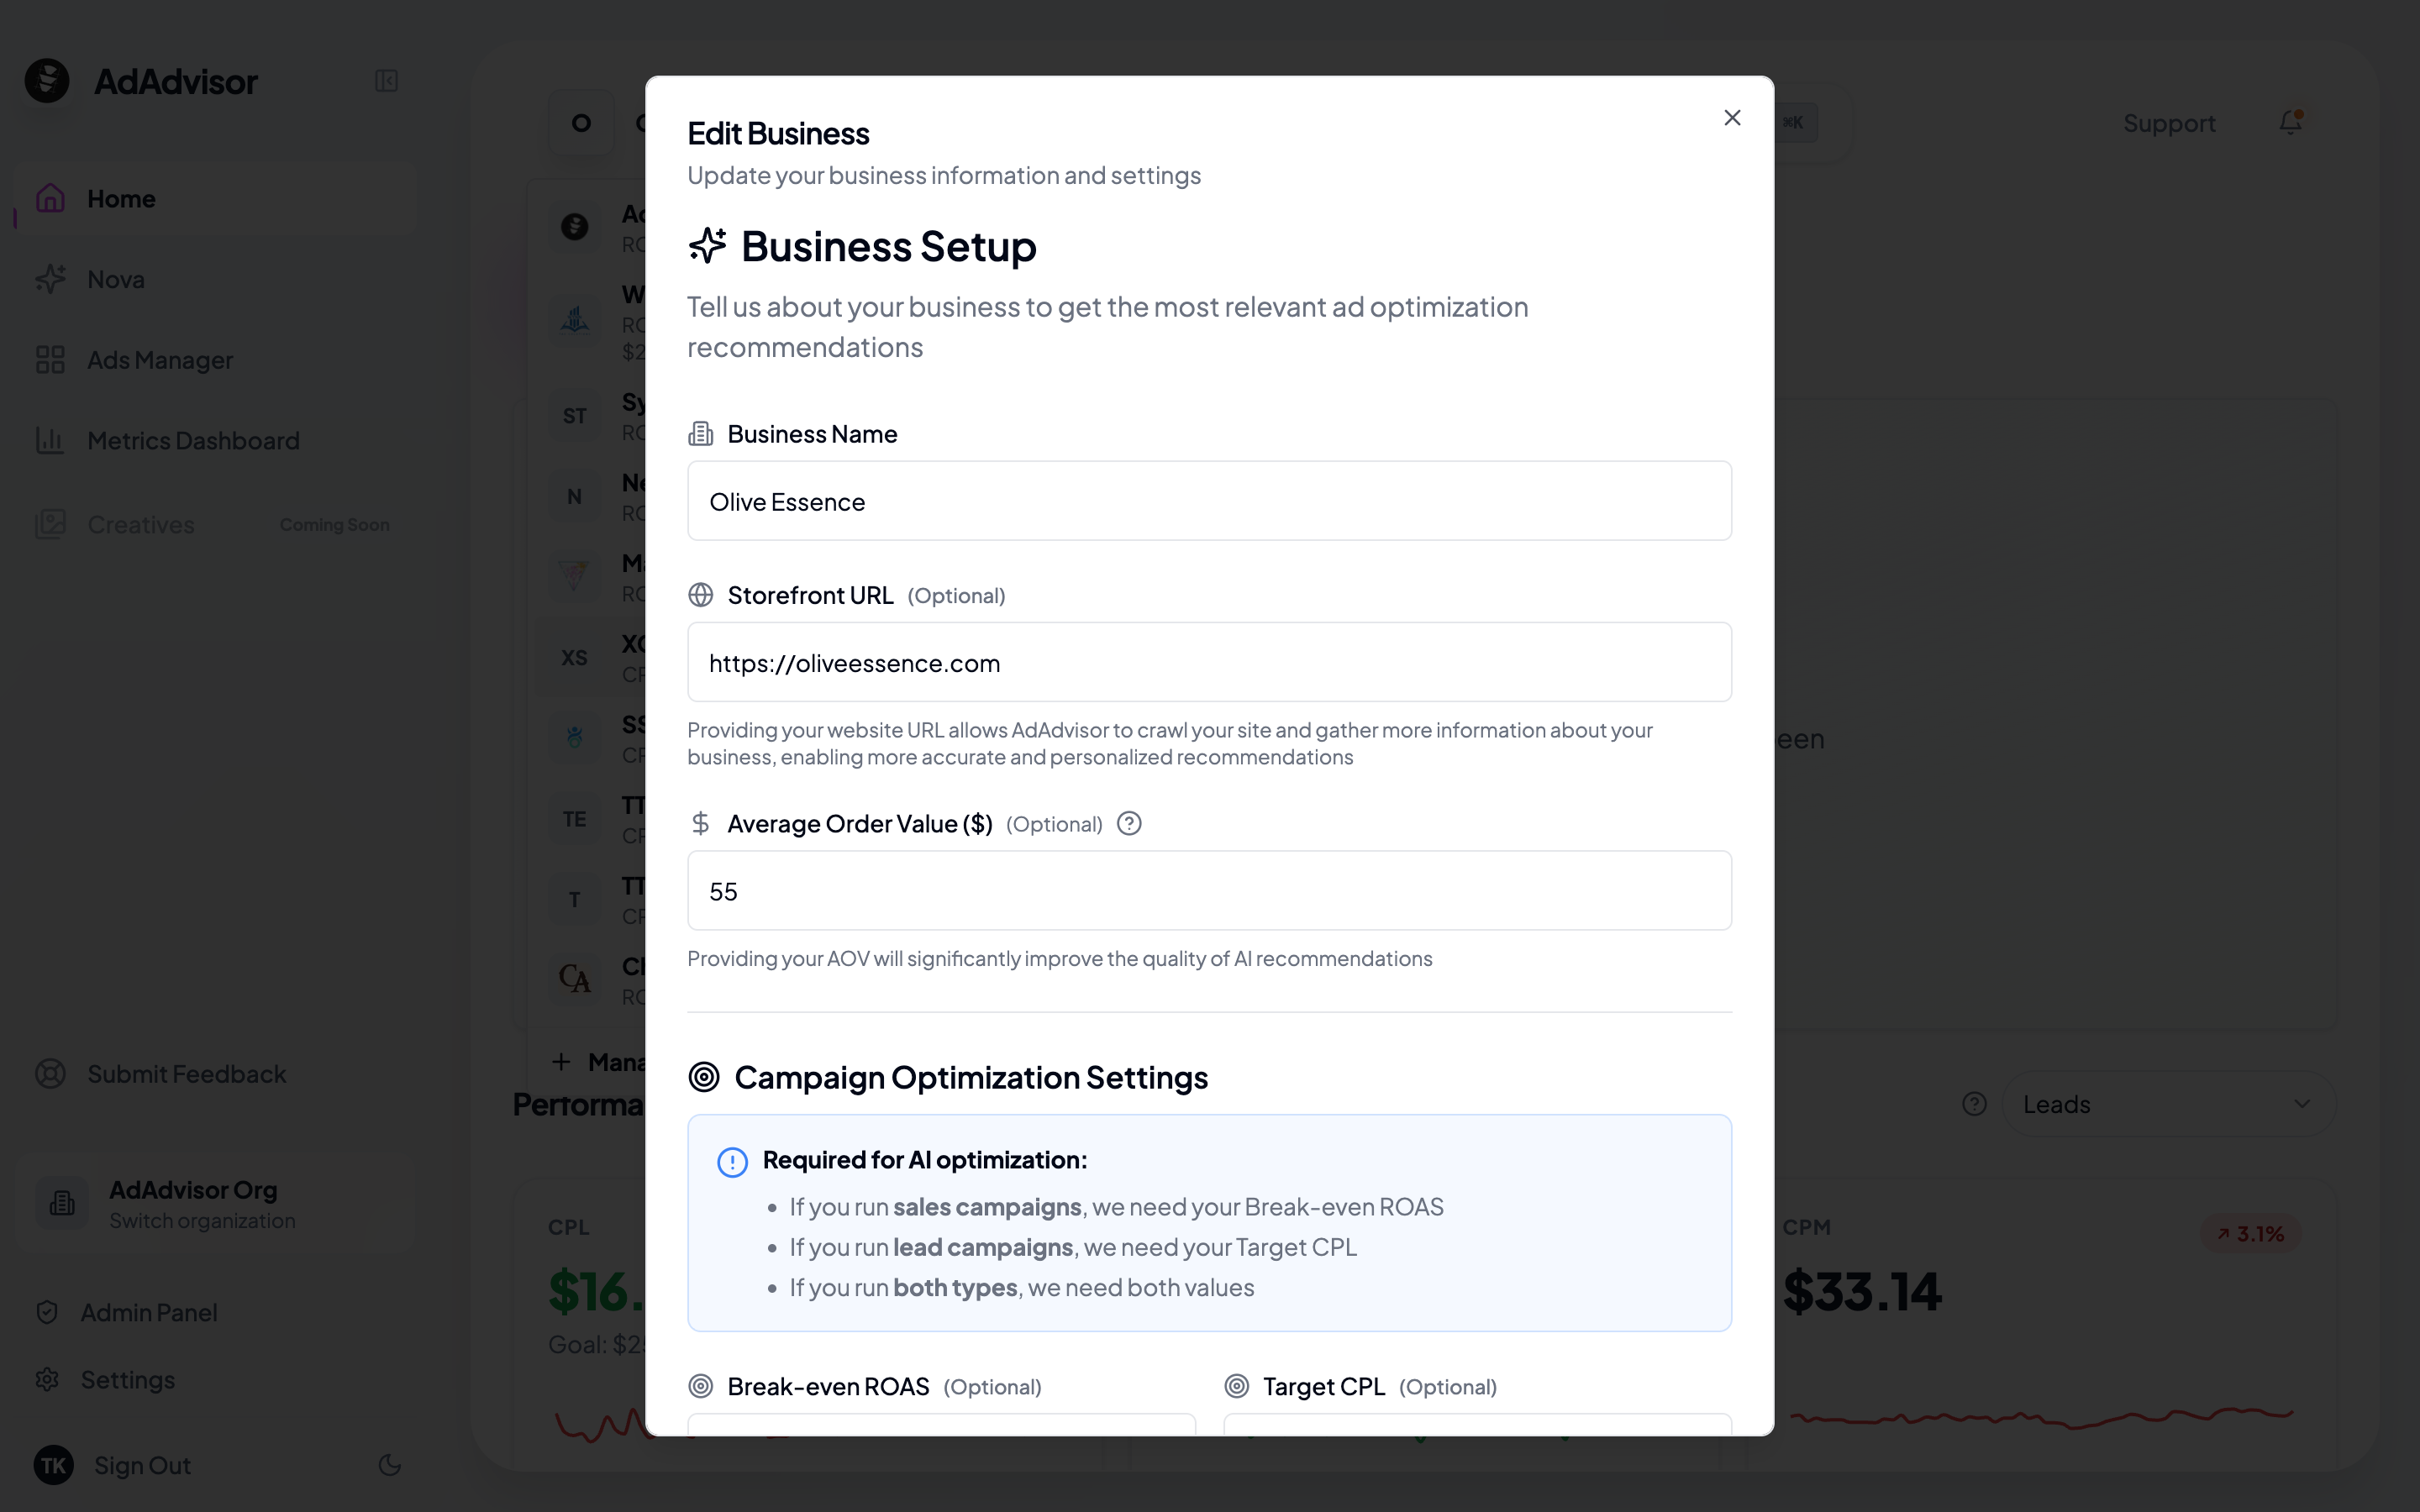Open Metrics Dashboard via the chart icon
2420x1512 pixels.
(x=50, y=440)
